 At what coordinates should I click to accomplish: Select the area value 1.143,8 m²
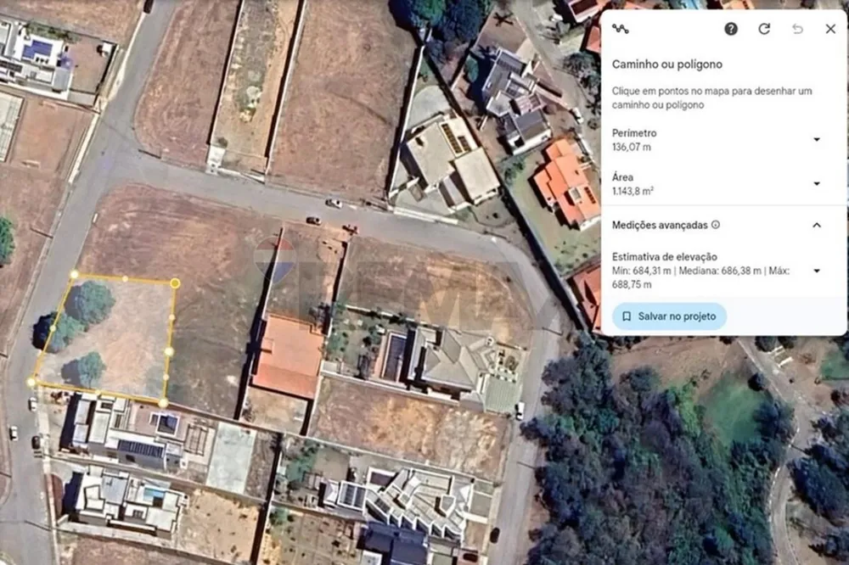coord(633,192)
